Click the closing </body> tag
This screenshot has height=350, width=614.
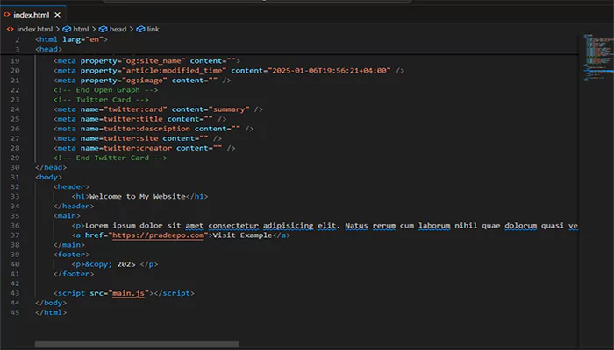pyautogui.click(x=51, y=303)
